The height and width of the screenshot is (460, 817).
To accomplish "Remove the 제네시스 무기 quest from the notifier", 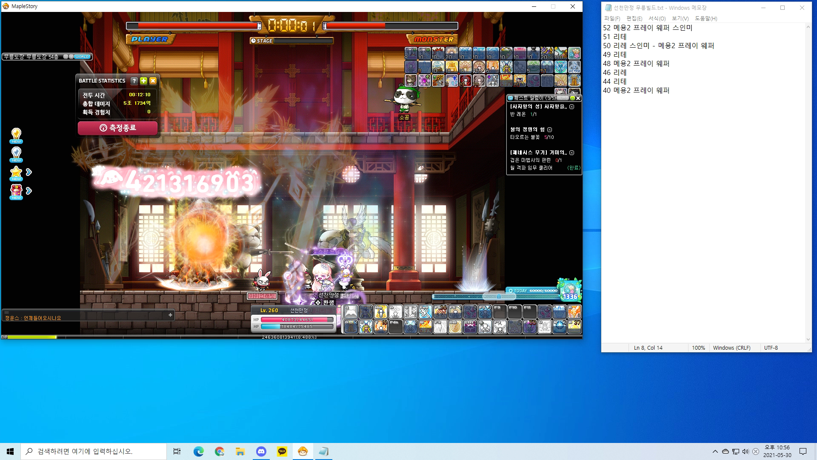I will 572,152.
